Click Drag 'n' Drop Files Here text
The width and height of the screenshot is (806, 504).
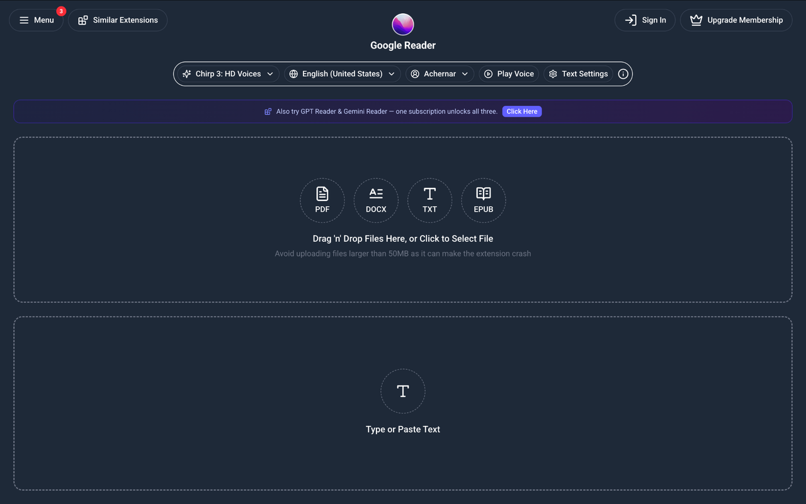(x=403, y=239)
